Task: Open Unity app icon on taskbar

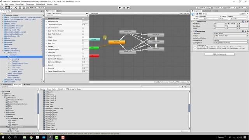Action: click(x=50, y=137)
